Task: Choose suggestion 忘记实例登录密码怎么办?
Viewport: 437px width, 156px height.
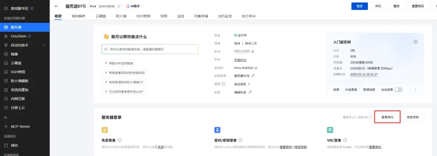Action: tap(125, 91)
